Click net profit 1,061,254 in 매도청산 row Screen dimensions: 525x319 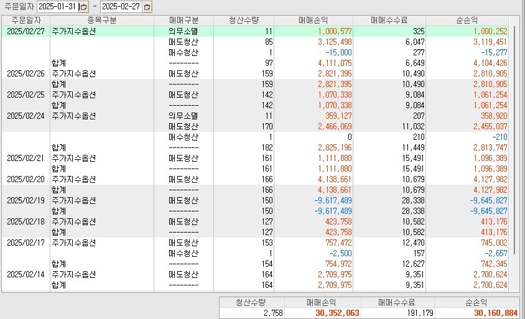pyautogui.click(x=490, y=95)
